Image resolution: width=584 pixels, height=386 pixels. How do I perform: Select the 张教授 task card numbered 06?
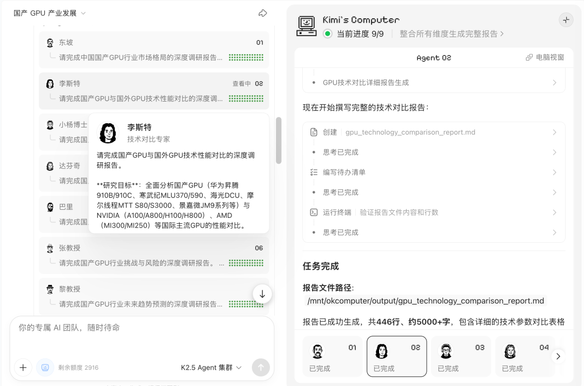[154, 255]
